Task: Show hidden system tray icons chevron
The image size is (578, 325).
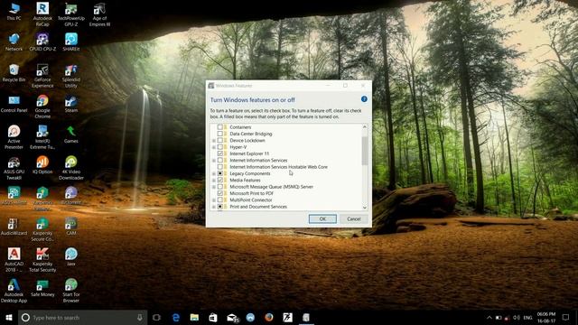Action: point(489,317)
